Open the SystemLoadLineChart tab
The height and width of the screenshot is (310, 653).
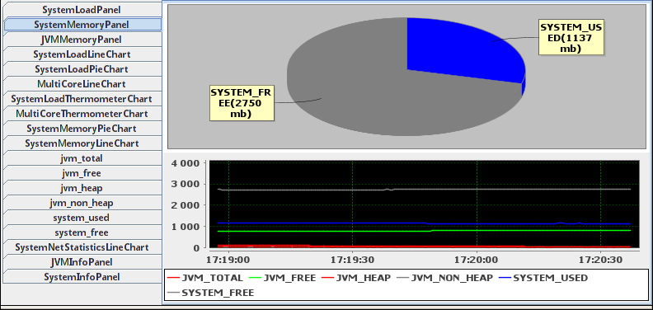click(x=82, y=54)
